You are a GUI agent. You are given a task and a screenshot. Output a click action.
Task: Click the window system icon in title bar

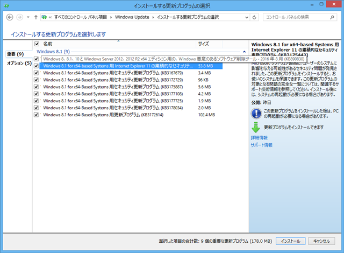point(6,5)
